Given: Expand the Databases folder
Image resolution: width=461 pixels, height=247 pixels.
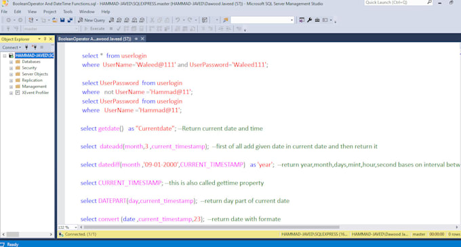Looking at the screenshot, I should 11,62.
